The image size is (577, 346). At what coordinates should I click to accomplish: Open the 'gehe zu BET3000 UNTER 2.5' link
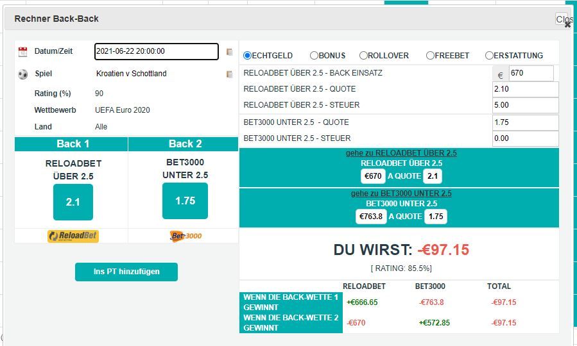(401, 194)
